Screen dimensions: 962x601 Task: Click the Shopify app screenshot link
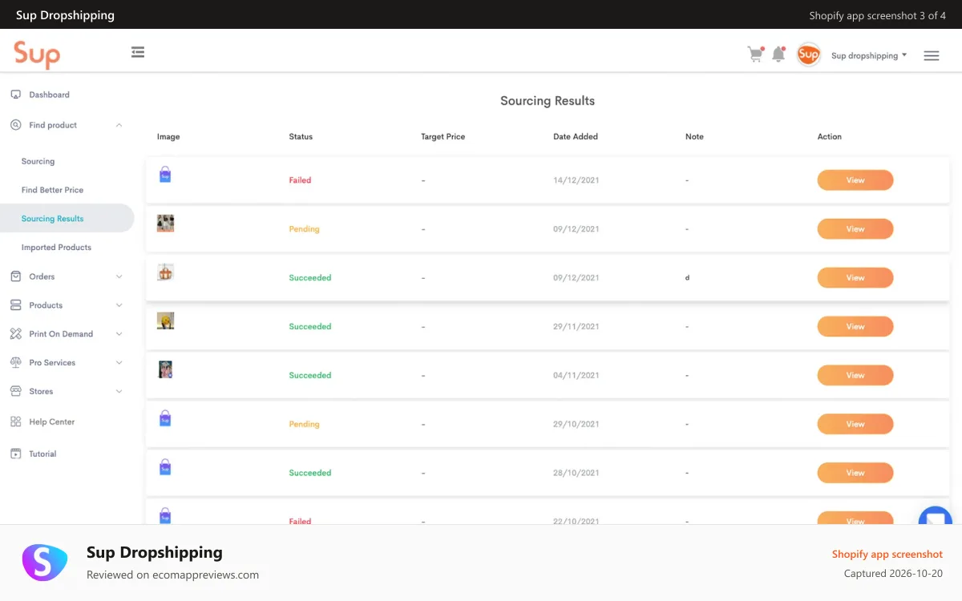[x=887, y=555]
